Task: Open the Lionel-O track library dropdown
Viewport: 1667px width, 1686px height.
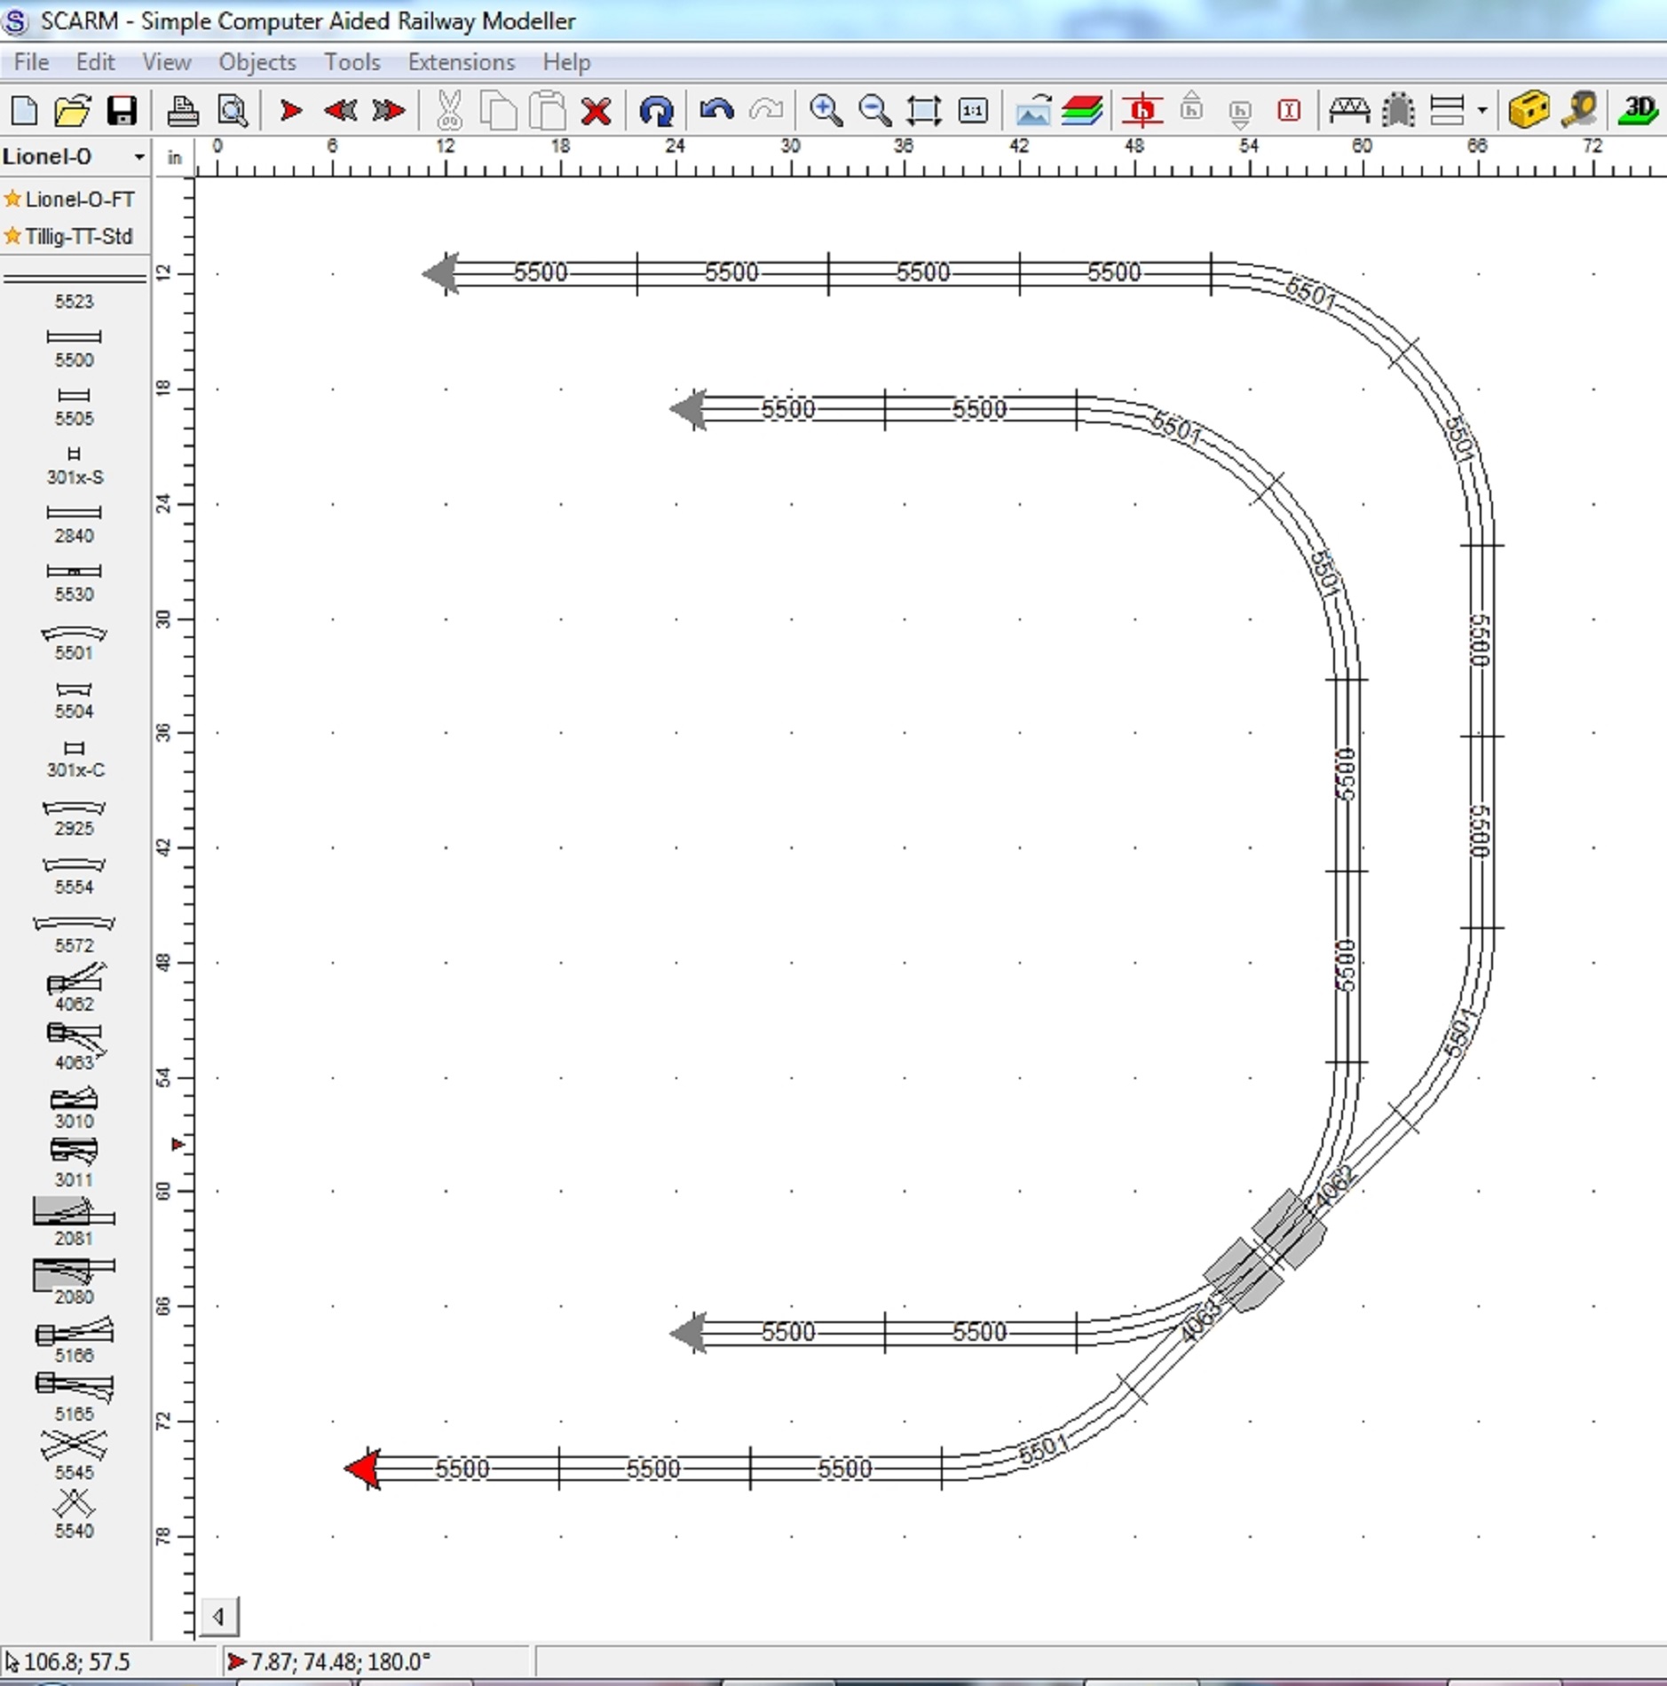Action: [138, 156]
